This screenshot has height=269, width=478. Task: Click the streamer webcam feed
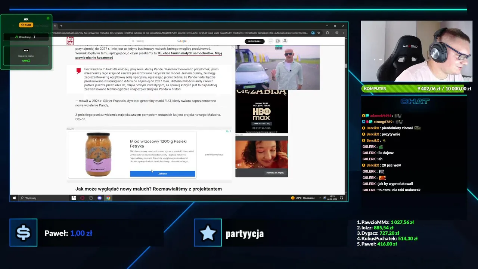tap(416, 51)
